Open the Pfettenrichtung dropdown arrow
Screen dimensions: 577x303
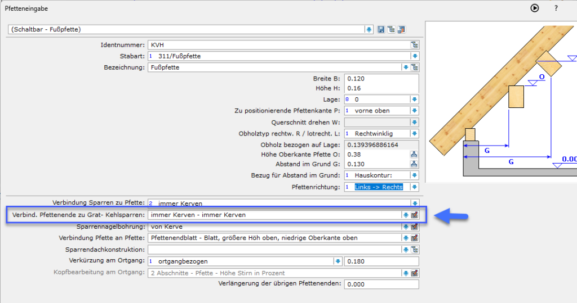[415, 187]
